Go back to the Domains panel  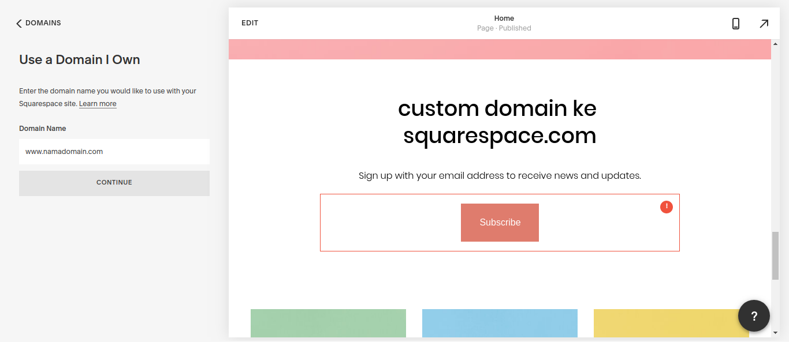38,23
